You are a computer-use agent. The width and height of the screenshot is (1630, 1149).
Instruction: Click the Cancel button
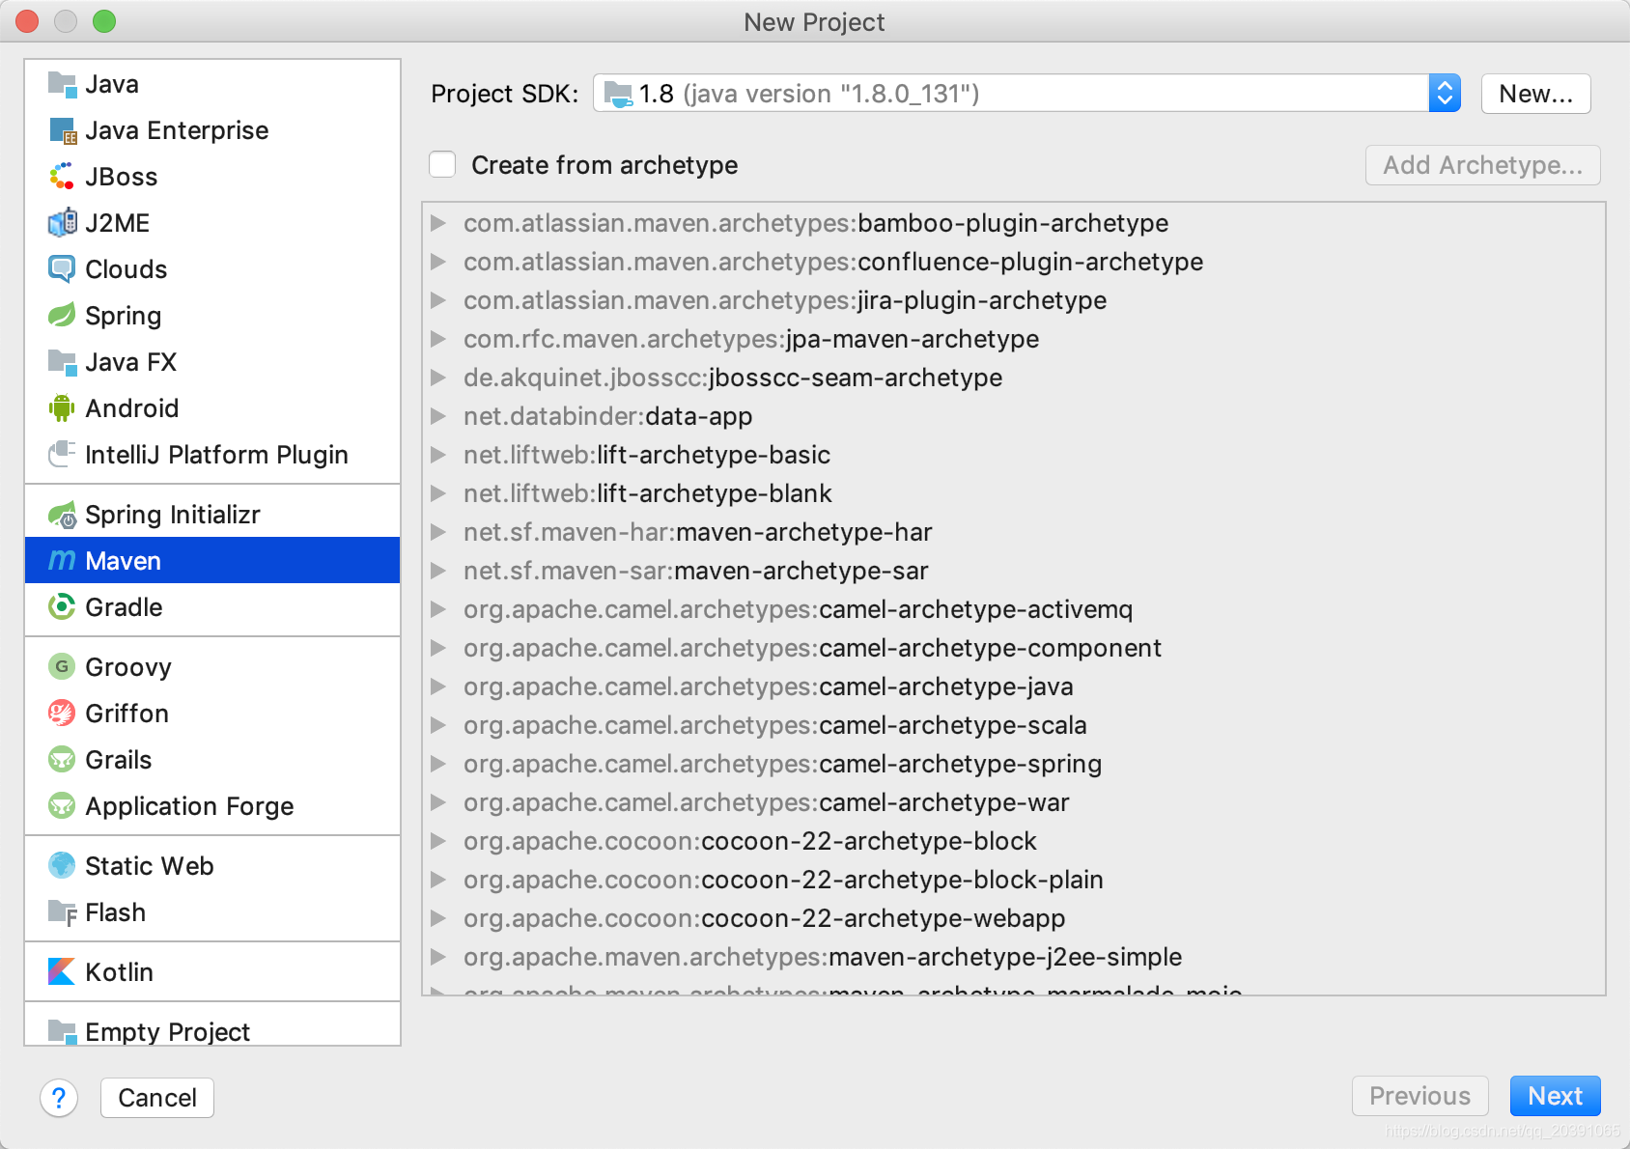pos(157,1098)
